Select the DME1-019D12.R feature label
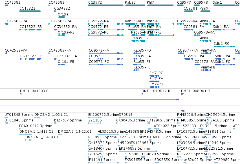This screenshot has height=164, width=240. [156, 91]
